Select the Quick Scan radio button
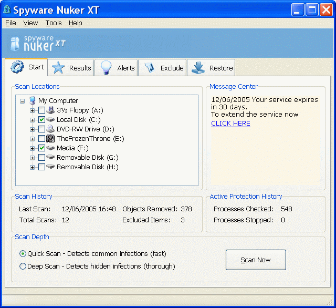This screenshot has height=308, width=336. coord(23,254)
